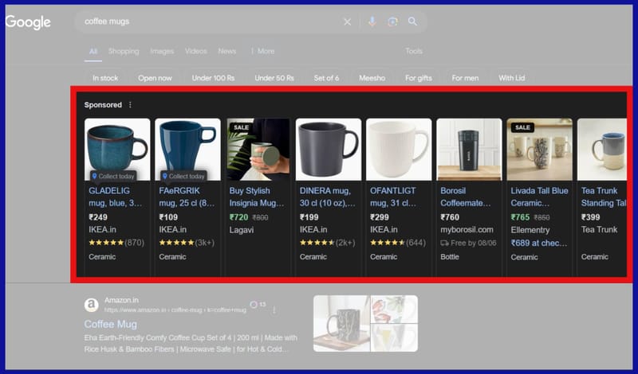The height and width of the screenshot is (374, 638).
Task: Toggle the Under 100 Rs filter chip
Action: (x=213, y=78)
